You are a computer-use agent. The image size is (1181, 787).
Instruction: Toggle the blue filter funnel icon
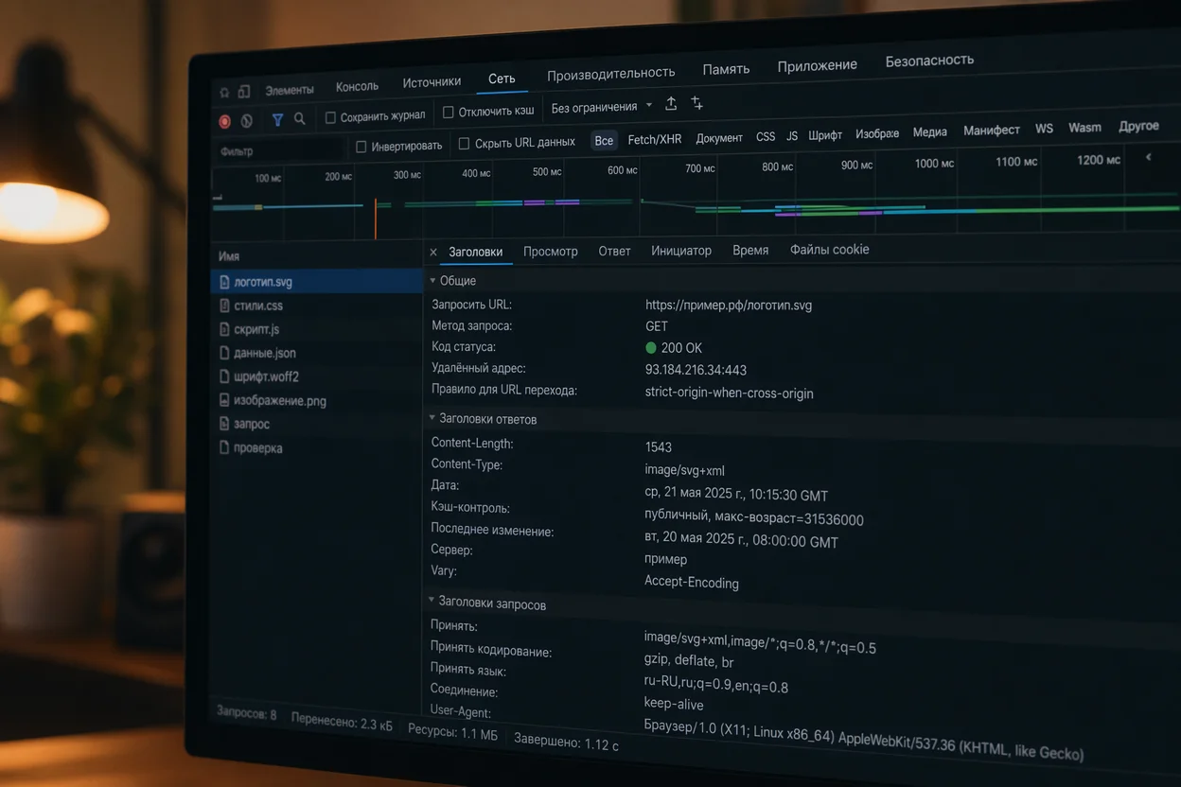coord(277,119)
